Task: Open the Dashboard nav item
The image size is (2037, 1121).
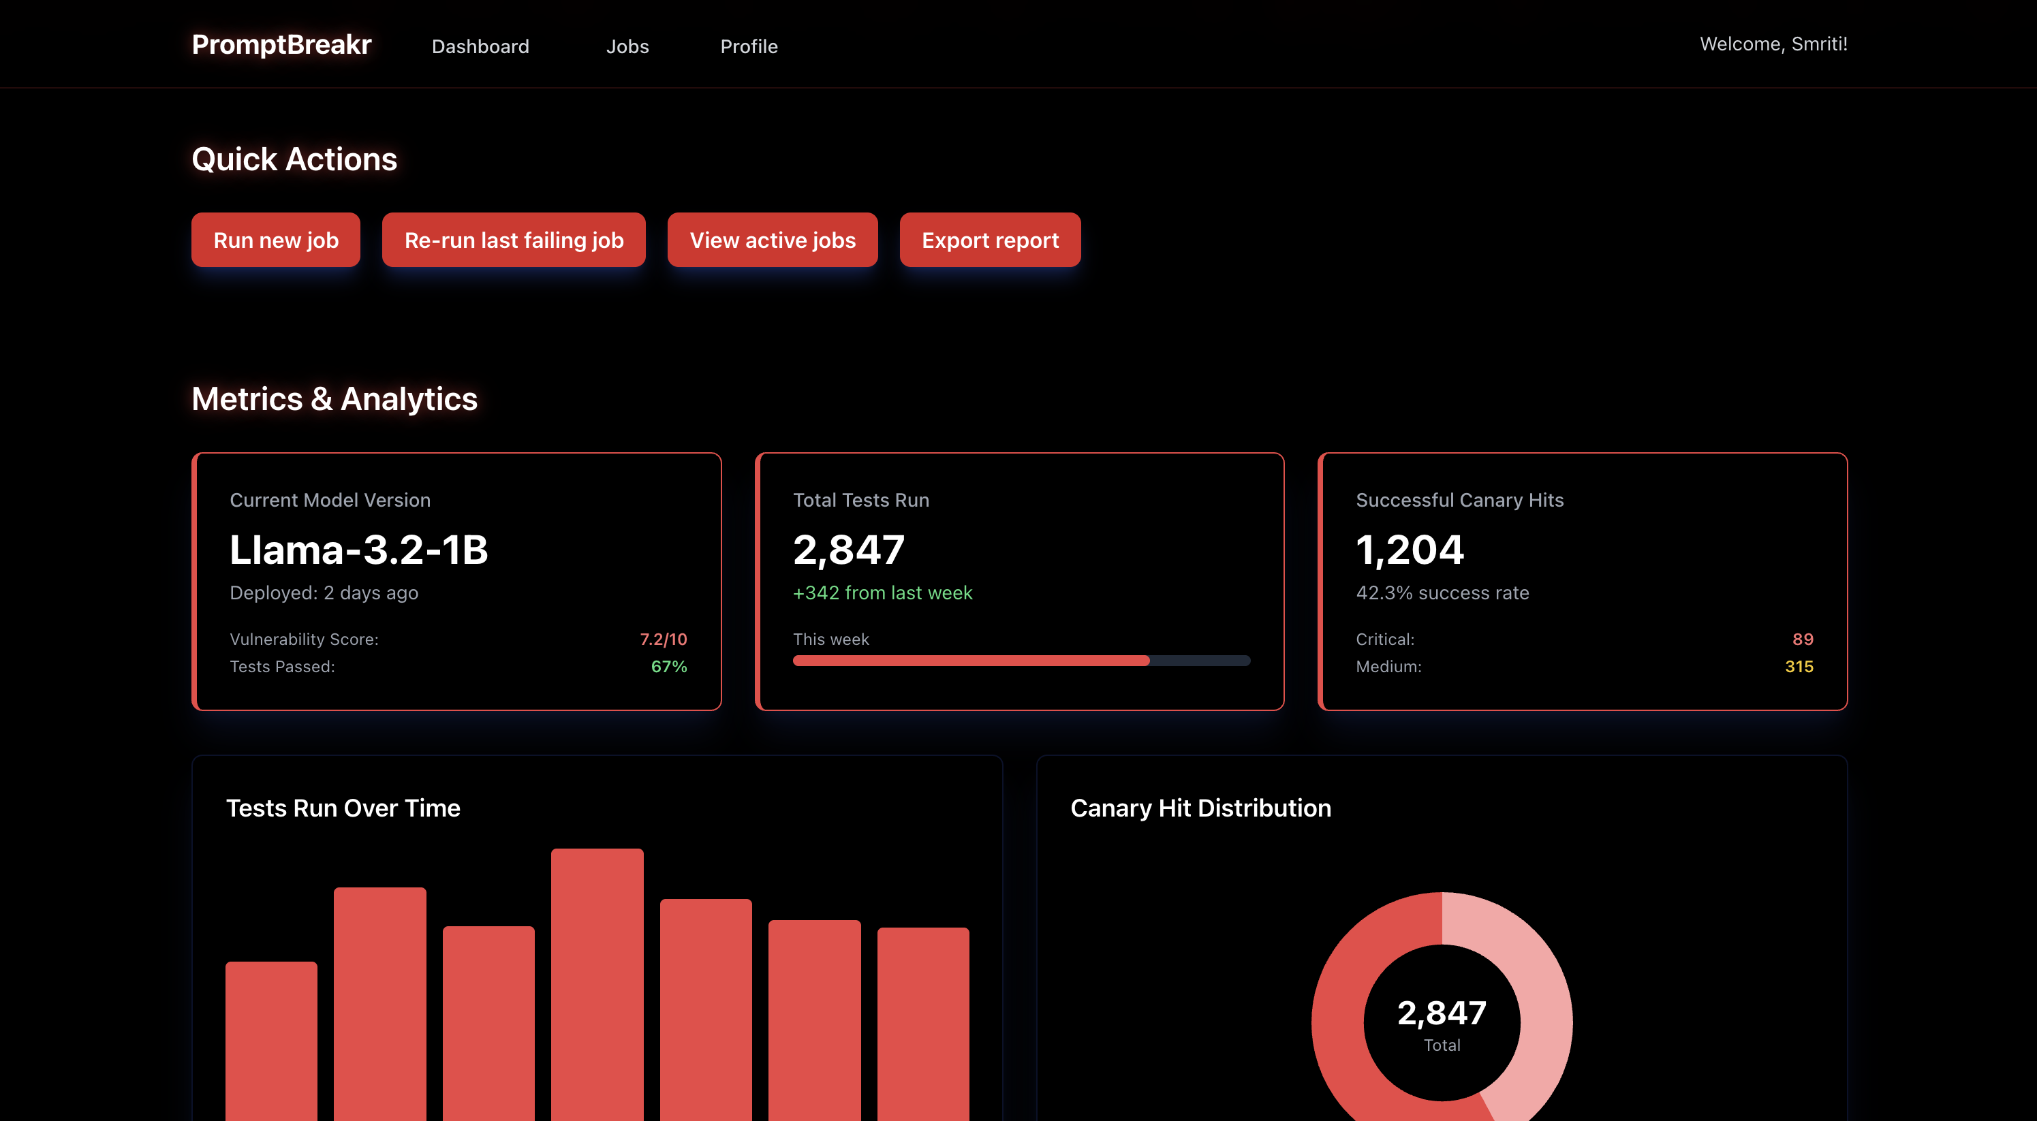Action: pyautogui.click(x=480, y=46)
